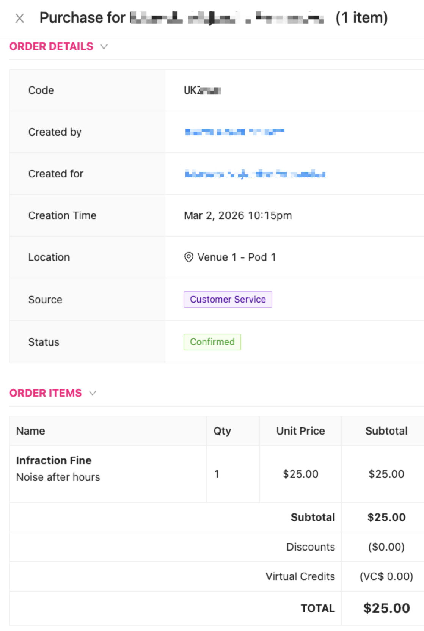This screenshot has width=424, height=631.
Task: Close the purchase panel with X icon
Action: 20,18
